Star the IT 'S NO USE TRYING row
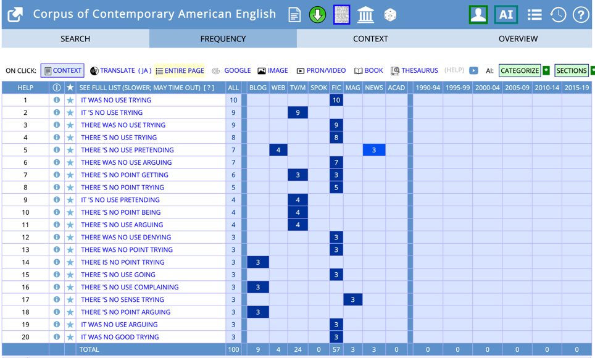595x358 pixels. click(x=70, y=112)
